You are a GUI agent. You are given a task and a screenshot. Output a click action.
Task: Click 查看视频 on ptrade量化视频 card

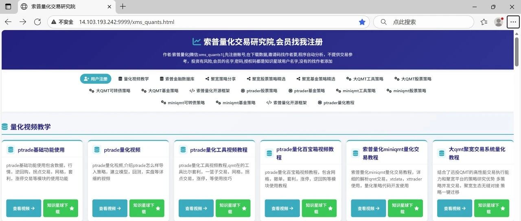click(110, 208)
